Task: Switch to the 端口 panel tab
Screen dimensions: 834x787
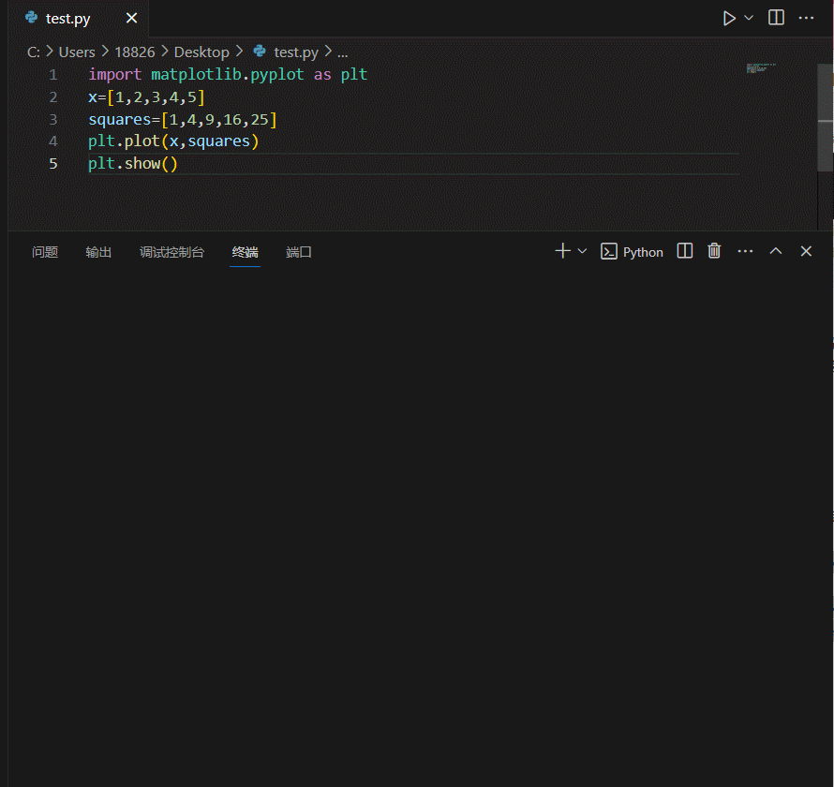Action: [x=298, y=252]
